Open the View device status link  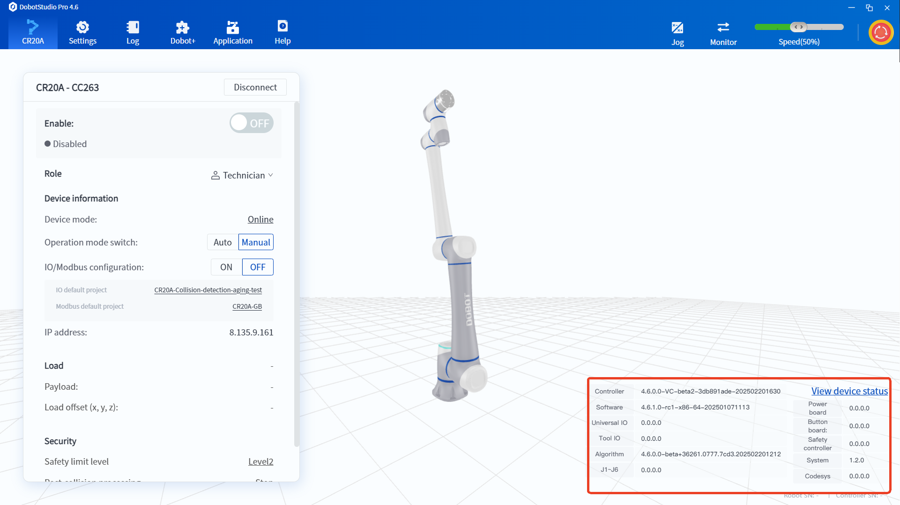849,391
